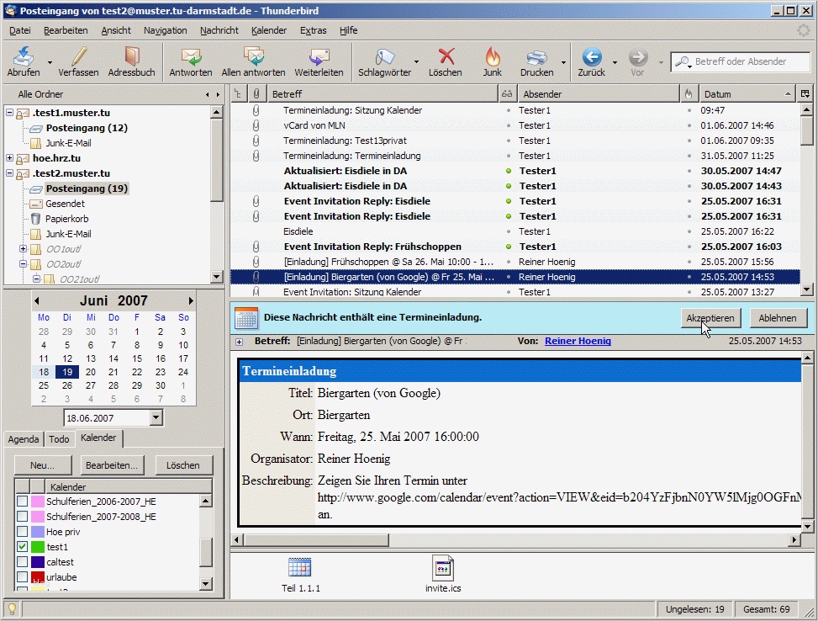Click the Abrufen get mail icon

pyautogui.click(x=23, y=61)
